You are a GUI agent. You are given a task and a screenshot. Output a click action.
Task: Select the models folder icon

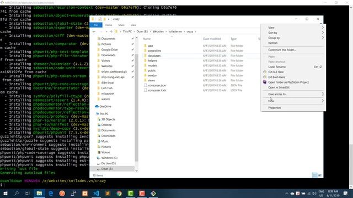145,65
